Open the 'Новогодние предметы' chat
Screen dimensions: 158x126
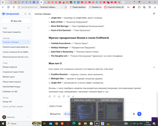point(16,32)
